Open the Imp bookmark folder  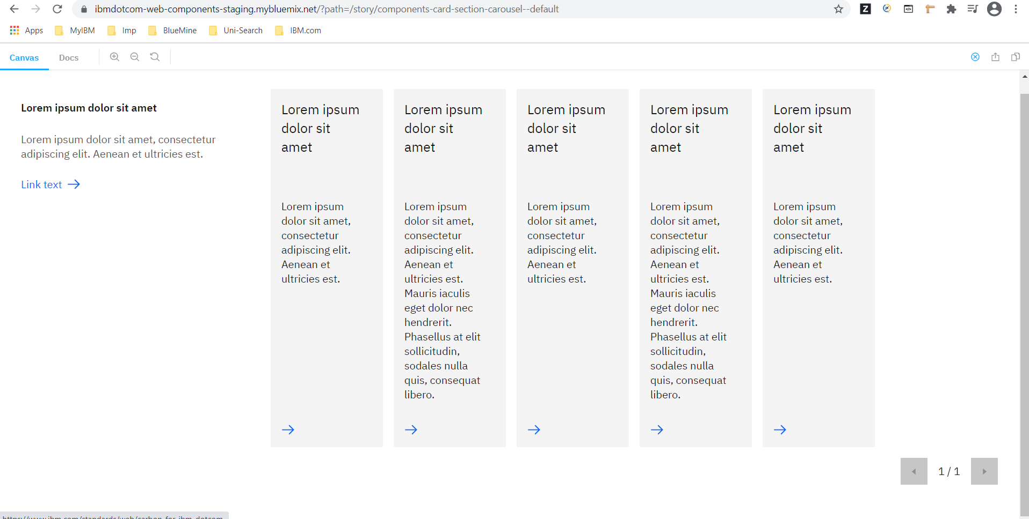tap(122, 31)
